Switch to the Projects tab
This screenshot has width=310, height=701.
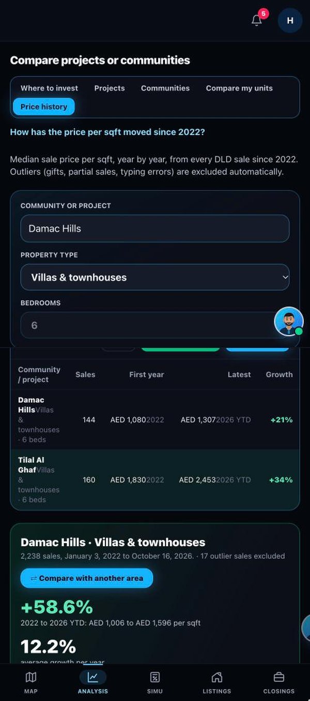(110, 88)
